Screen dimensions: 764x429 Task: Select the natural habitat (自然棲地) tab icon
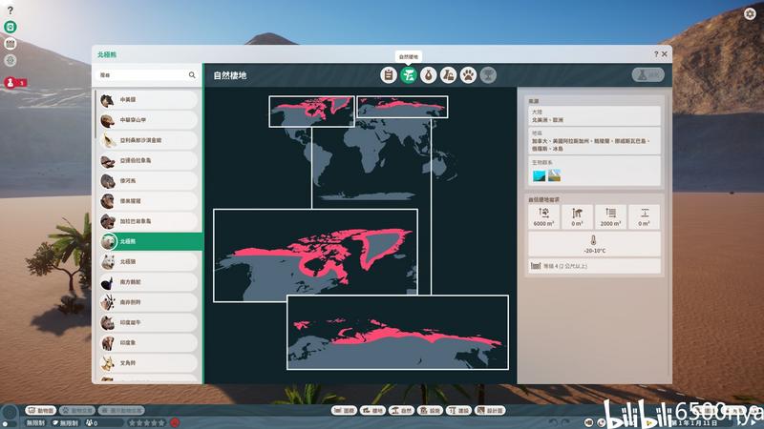point(409,75)
